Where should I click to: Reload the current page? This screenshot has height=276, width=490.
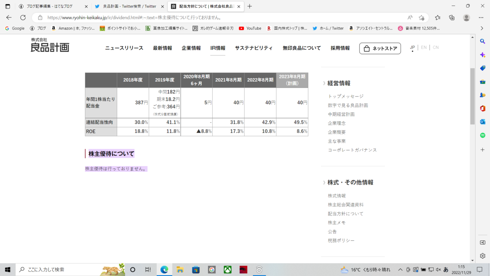tap(23, 18)
